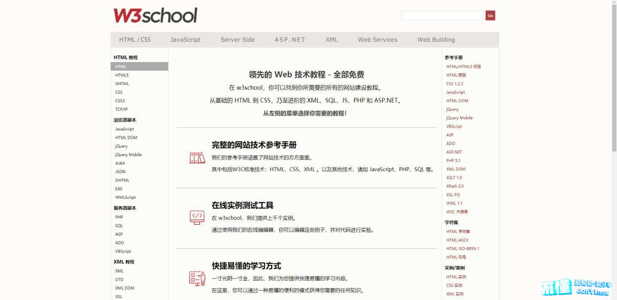This screenshot has width=617, height=300.
Task: Open the XSL tutorial link
Action: (119, 297)
